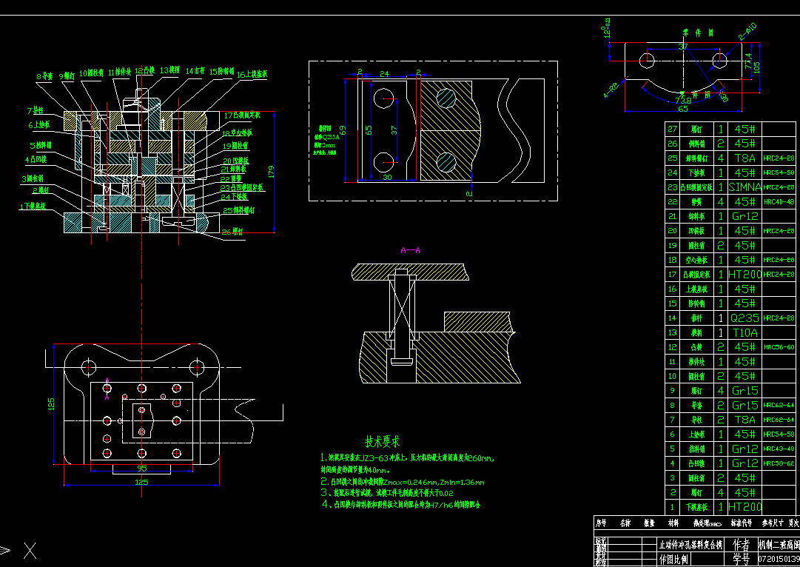Click the T8A material in row 7

745,420
